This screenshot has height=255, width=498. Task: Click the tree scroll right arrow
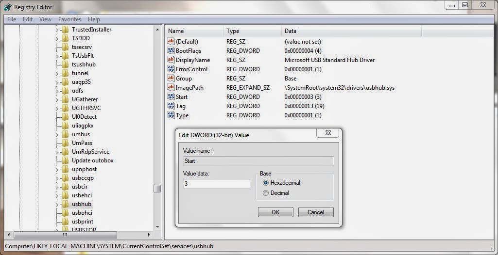(x=149, y=235)
